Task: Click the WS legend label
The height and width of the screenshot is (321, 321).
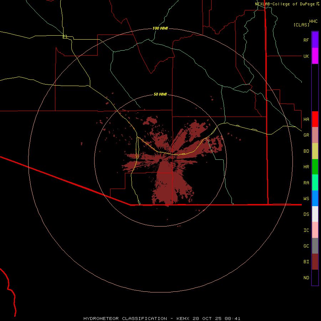Action: (x=306, y=198)
